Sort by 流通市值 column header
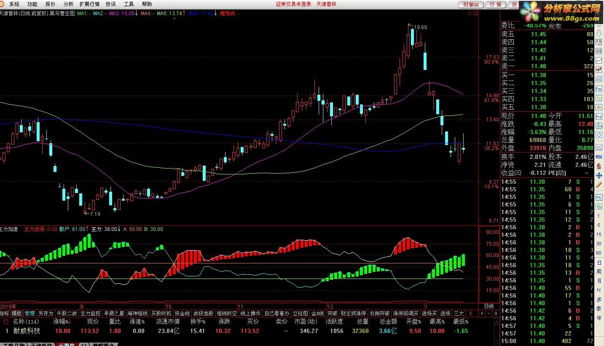604x346 pixels. coord(168,322)
